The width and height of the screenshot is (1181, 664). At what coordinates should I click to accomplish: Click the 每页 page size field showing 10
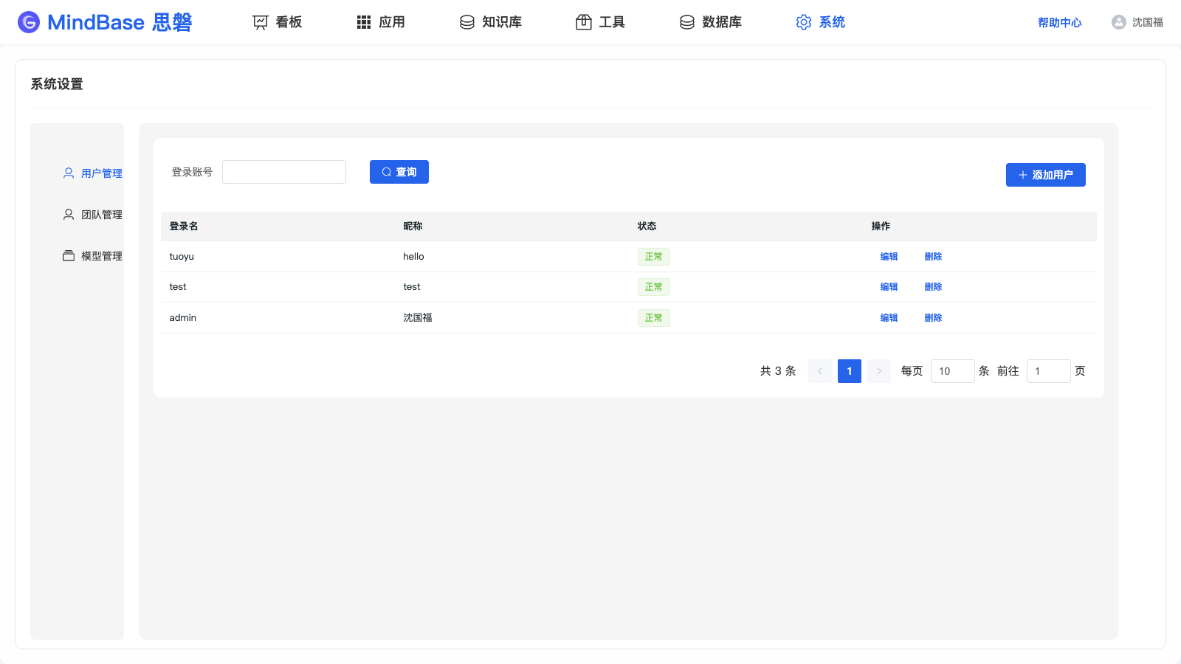pos(953,371)
